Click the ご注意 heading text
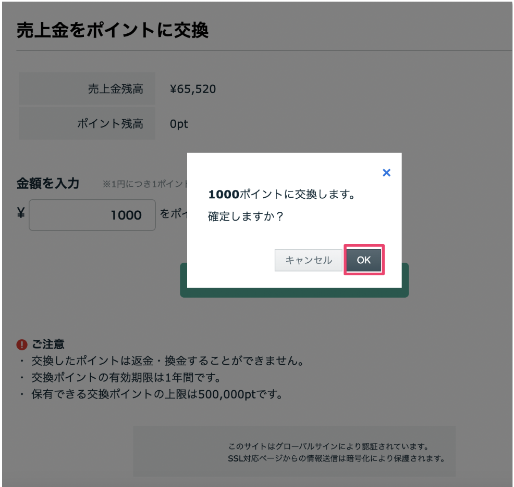The width and height of the screenshot is (514, 487). coord(48,344)
